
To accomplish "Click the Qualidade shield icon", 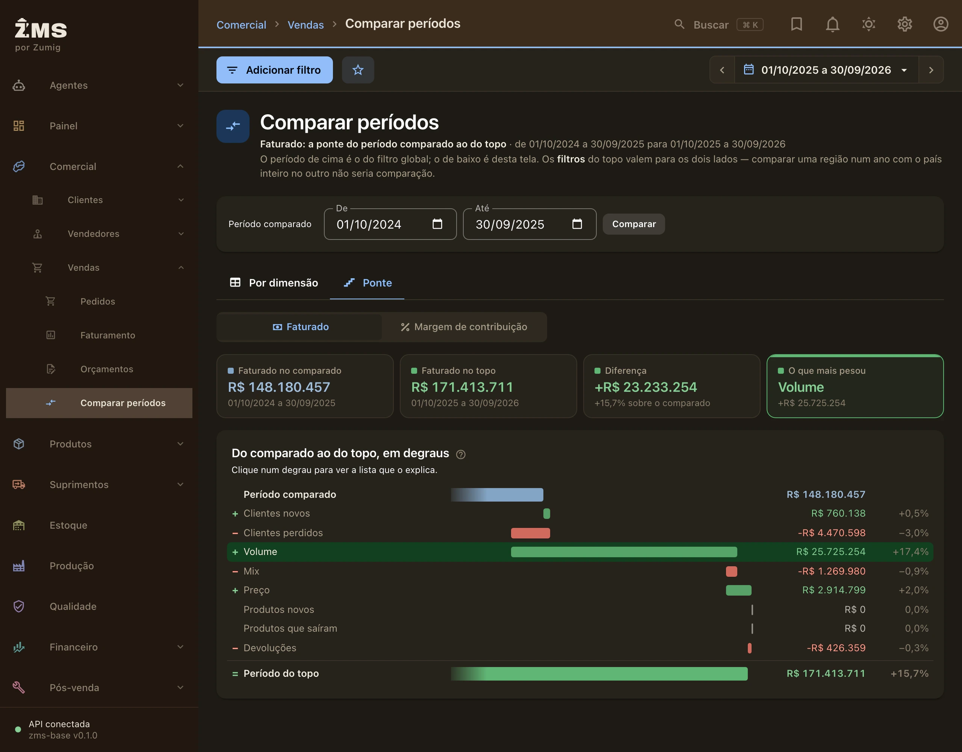I will (x=18, y=606).
